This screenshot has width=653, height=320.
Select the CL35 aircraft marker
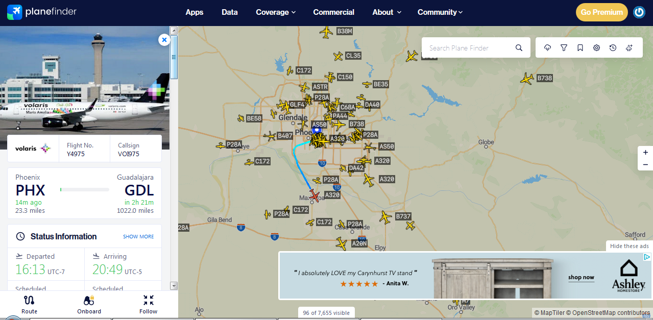point(338,56)
